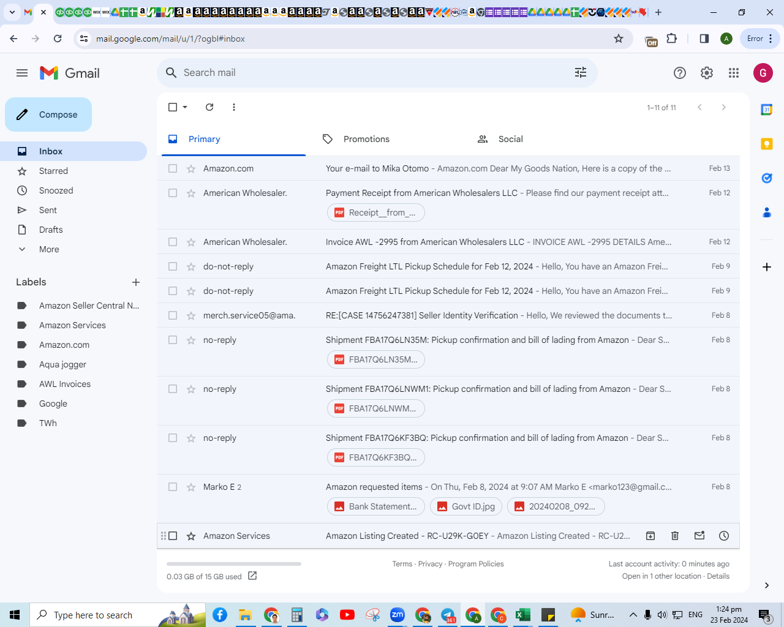Reload the browser page

(58, 39)
